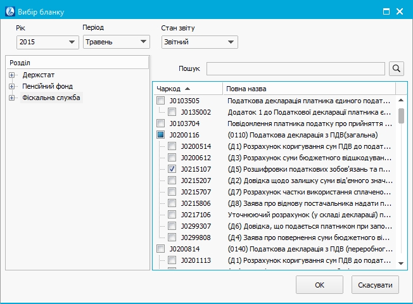
Task: Check the J0103505 form checkbox
Action: 161,101
